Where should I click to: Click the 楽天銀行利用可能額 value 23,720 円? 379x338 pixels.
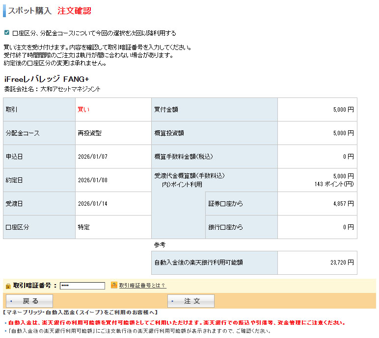342,263
